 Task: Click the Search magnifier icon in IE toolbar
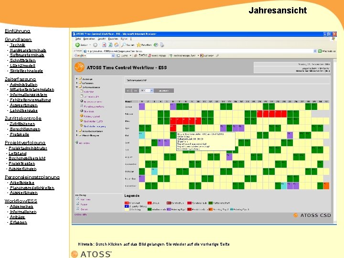[123, 45]
